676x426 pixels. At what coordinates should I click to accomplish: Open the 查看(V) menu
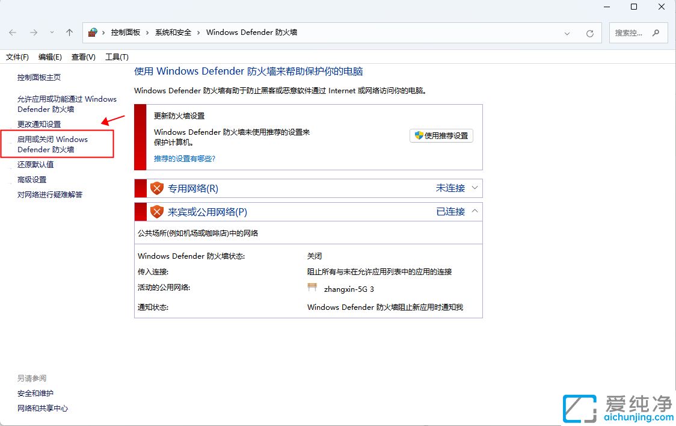pos(83,57)
